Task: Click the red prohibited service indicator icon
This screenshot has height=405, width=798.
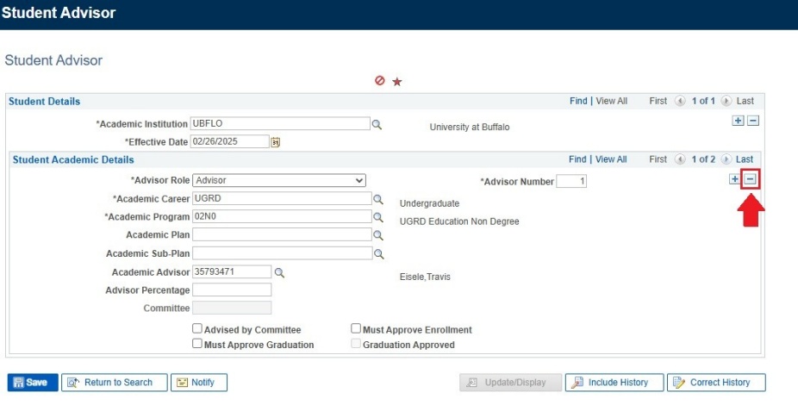Action: [380, 80]
